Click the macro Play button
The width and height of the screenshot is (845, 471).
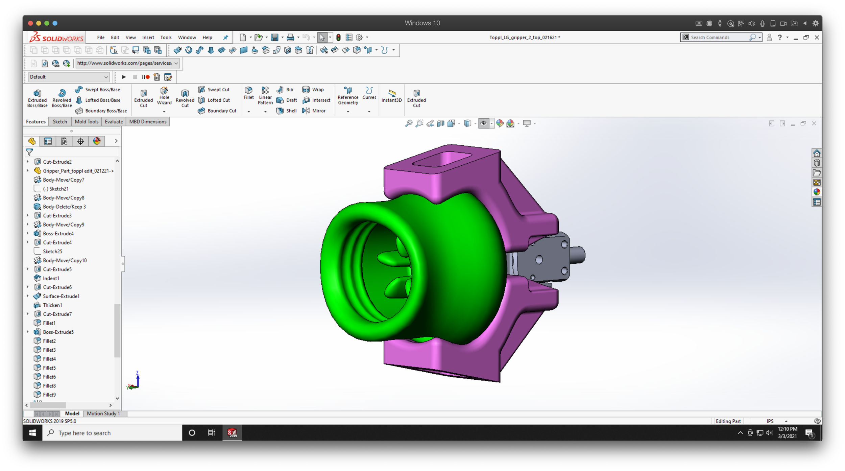[x=124, y=77]
